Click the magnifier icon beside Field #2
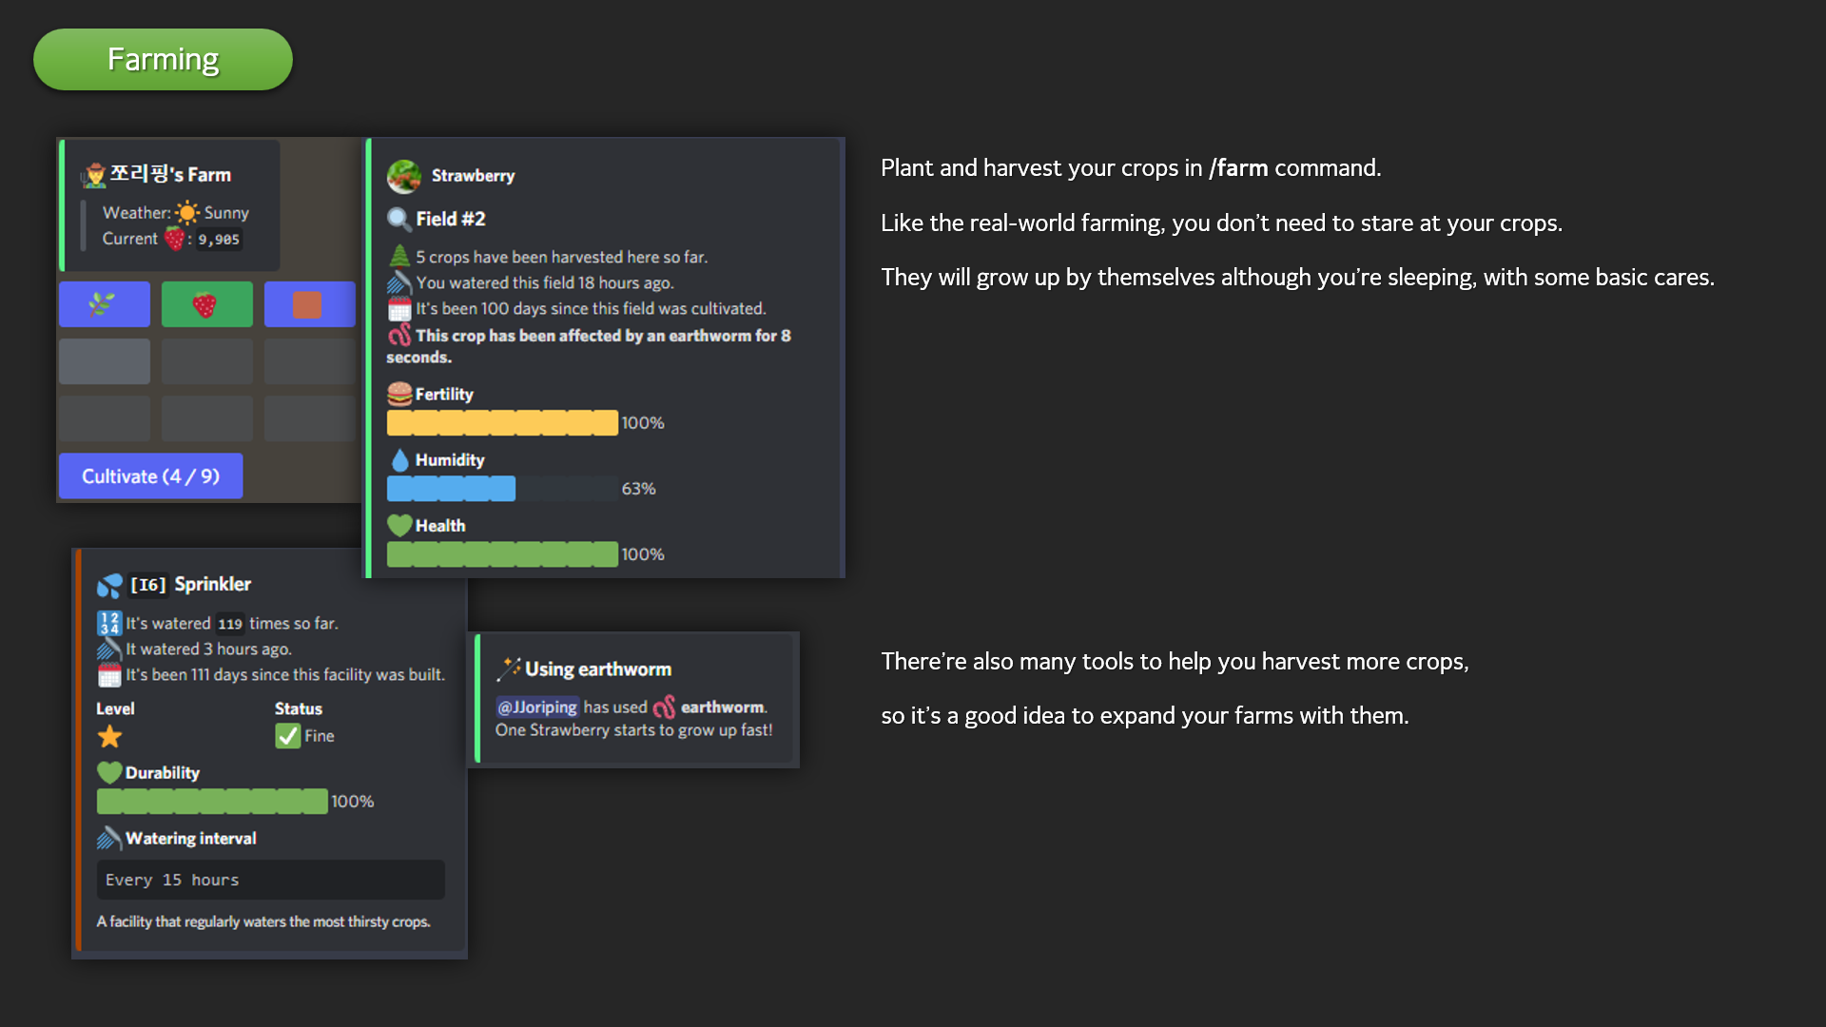Screen dimensions: 1826x1027 click(x=398, y=220)
